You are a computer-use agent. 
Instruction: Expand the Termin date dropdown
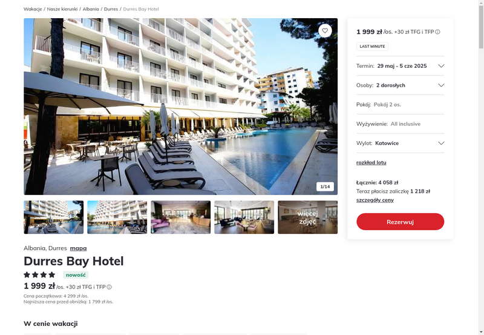point(400,66)
